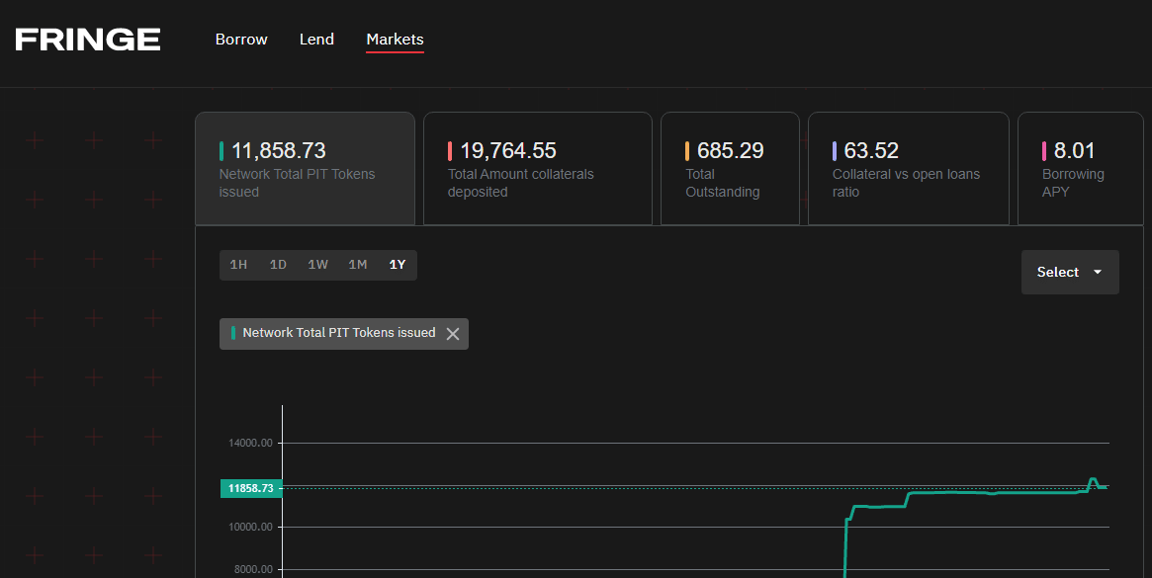Image resolution: width=1152 pixels, height=578 pixels.
Task: Click the FRINGE logo
Action: click(x=87, y=40)
